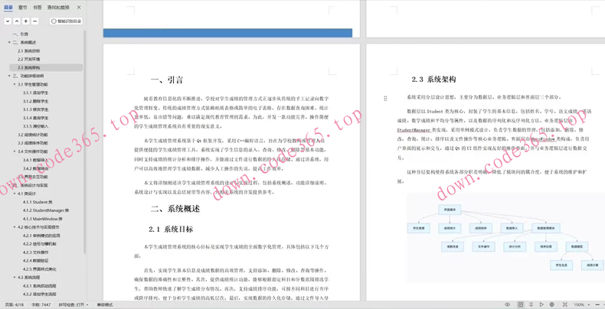Viewport: 605px width, 309px height.
Task: Click the expand-all down chevron button
Action: click(8, 21)
